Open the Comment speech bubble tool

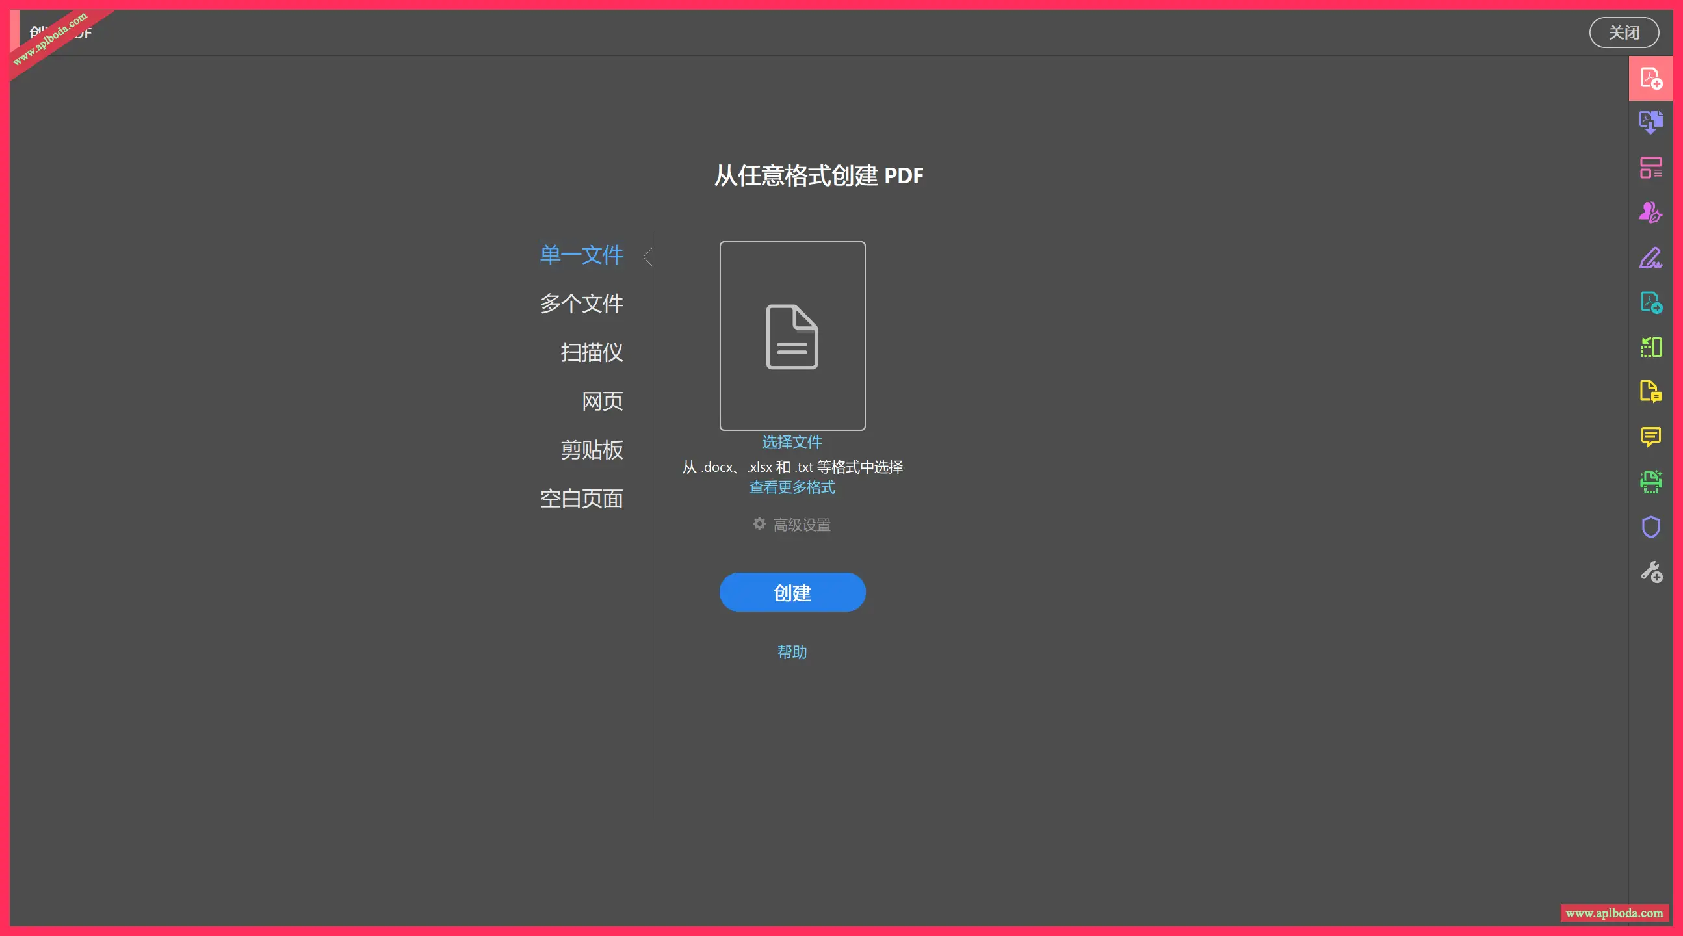click(x=1650, y=436)
